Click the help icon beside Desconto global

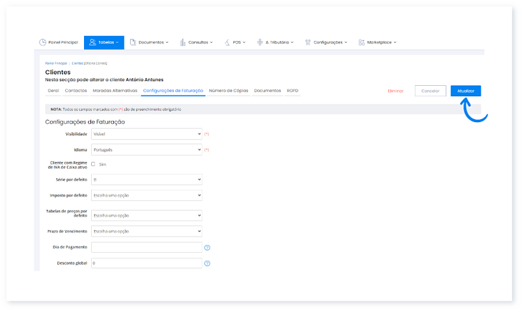207,263
